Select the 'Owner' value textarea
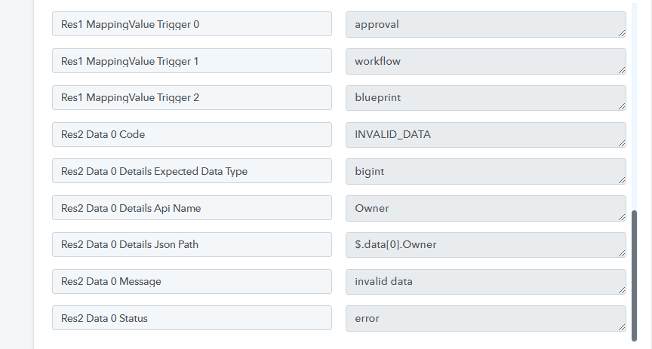 coord(486,208)
